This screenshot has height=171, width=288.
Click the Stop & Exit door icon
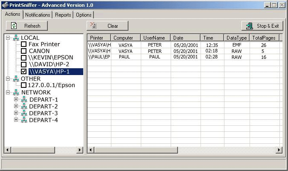[x=250, y=26]
